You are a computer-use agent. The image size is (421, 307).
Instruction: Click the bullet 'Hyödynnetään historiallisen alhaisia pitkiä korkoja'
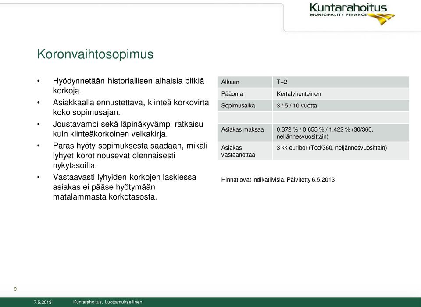click(x=128, y=86)
